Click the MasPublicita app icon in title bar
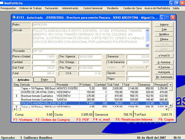This screenshot has width=185, height=140. 2,3
